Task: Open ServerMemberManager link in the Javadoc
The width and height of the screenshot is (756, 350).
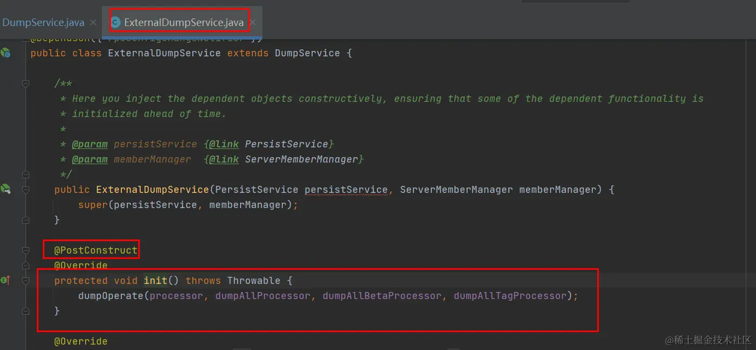Action: [301, 159]
